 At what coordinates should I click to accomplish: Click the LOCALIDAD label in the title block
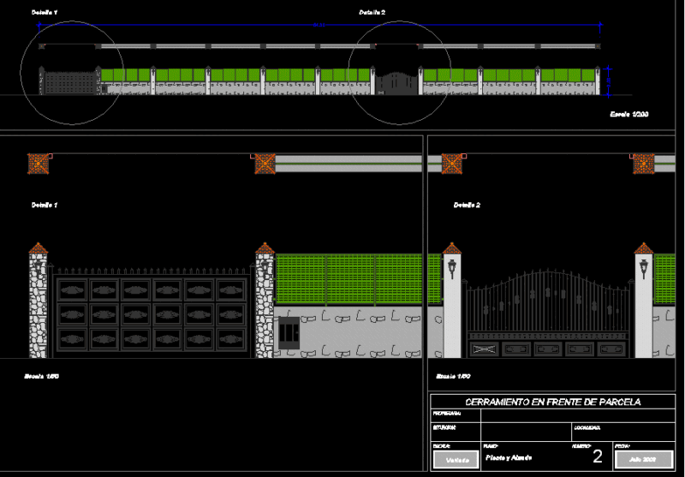tap(587, 428)
